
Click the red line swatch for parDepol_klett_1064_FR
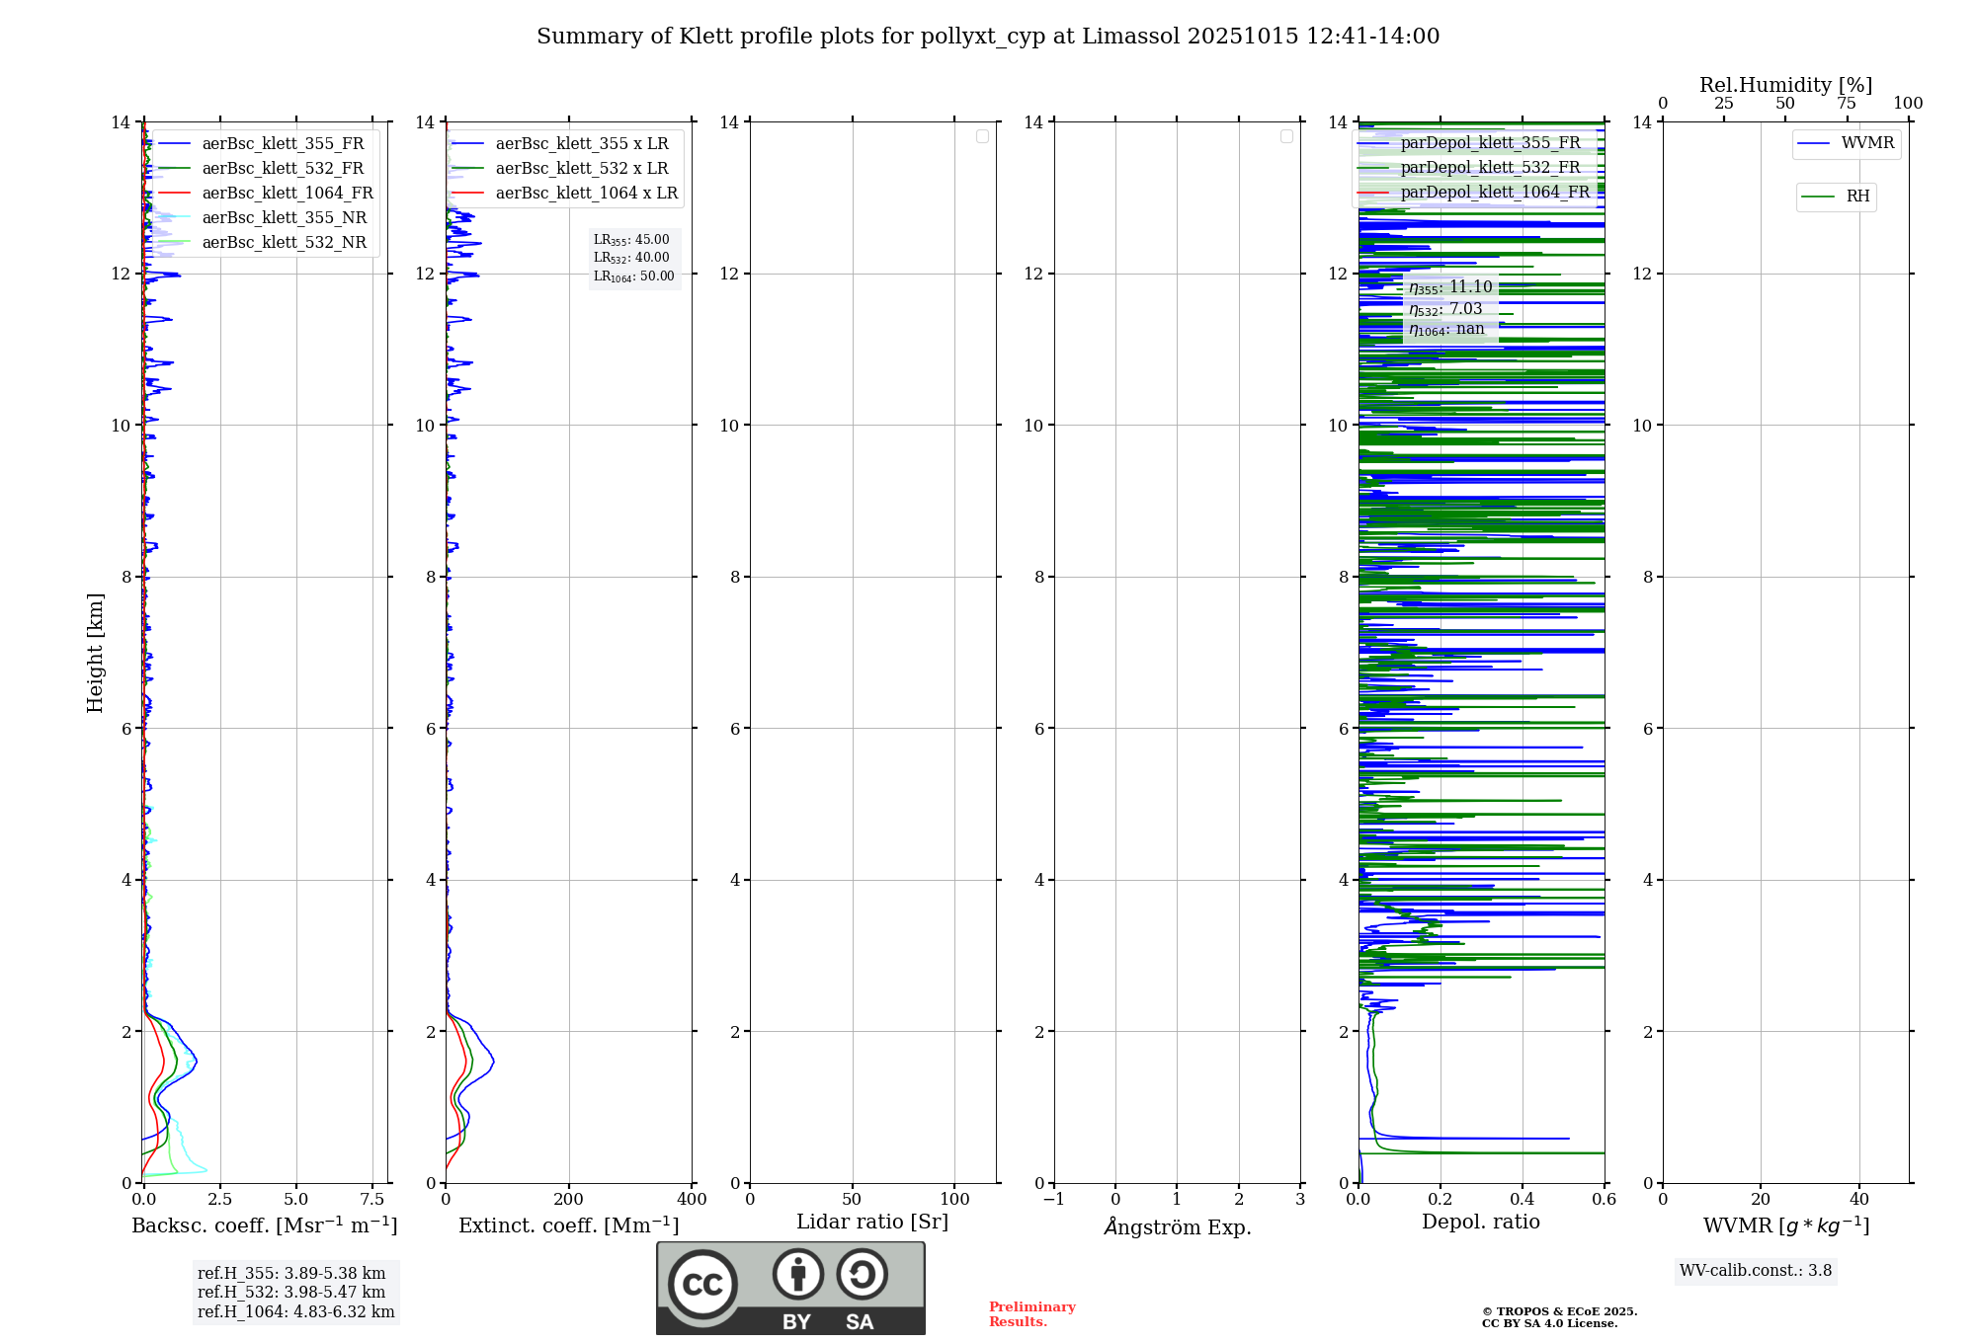(1373, 193)
